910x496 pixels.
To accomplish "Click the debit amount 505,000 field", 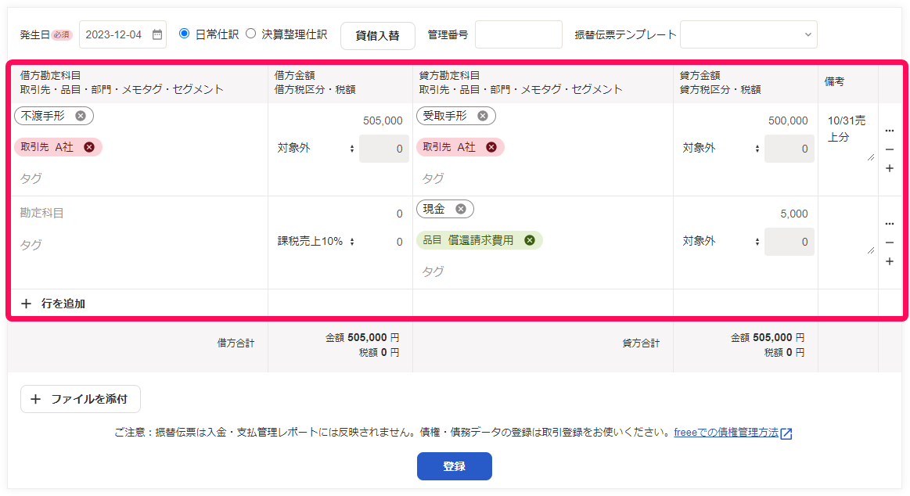I will tap(340, 120).
